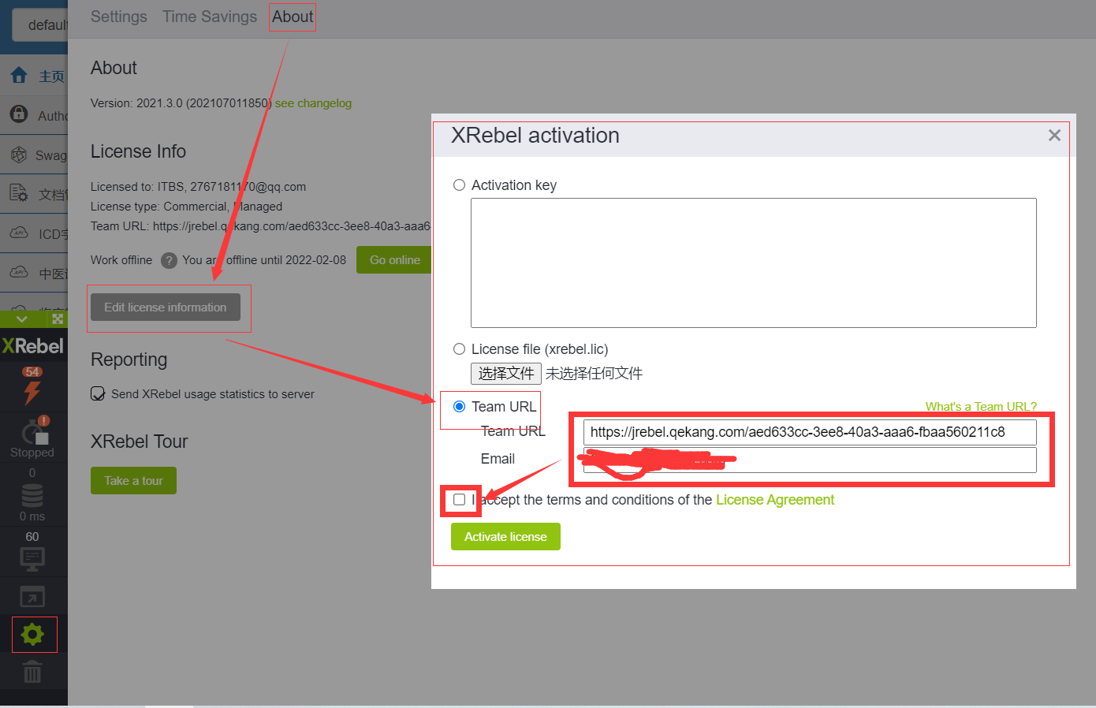The height and width of the screenshot is (708, 1096).
Task: Click the ICD cloud API icon
Action: click(19, 233)
